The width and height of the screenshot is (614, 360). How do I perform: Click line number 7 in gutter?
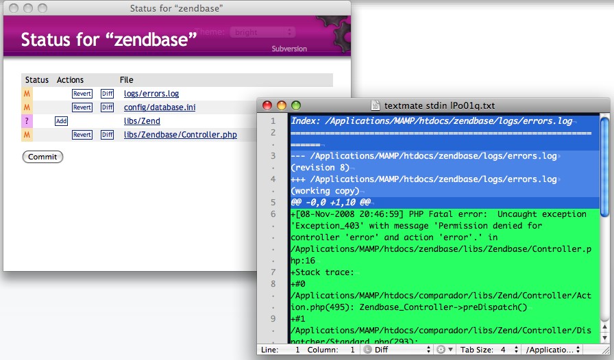pos(273,272)
